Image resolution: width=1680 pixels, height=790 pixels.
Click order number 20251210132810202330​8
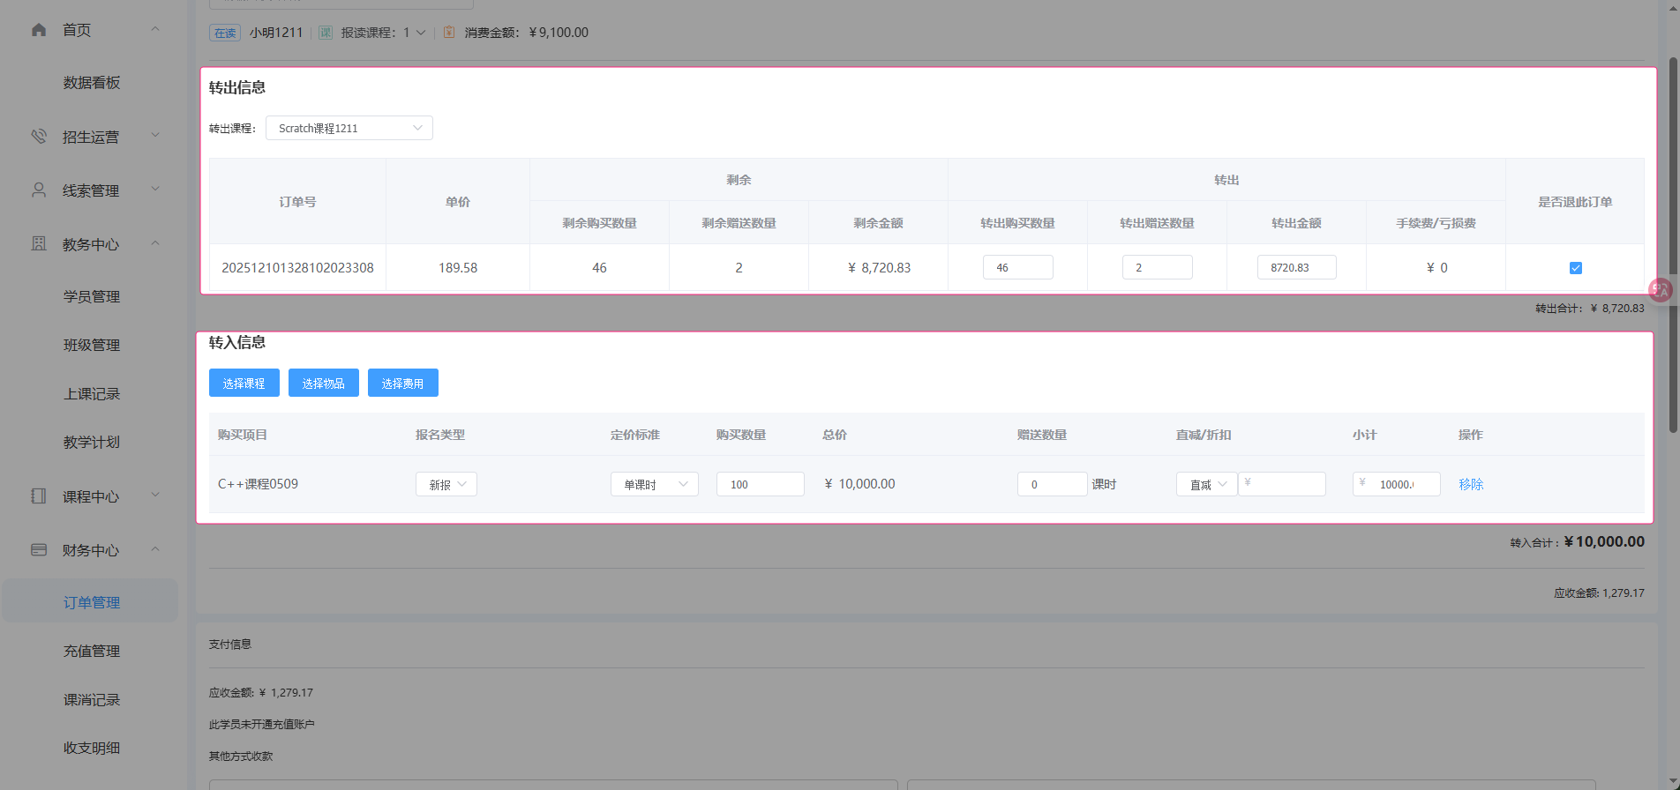(297, 268)
